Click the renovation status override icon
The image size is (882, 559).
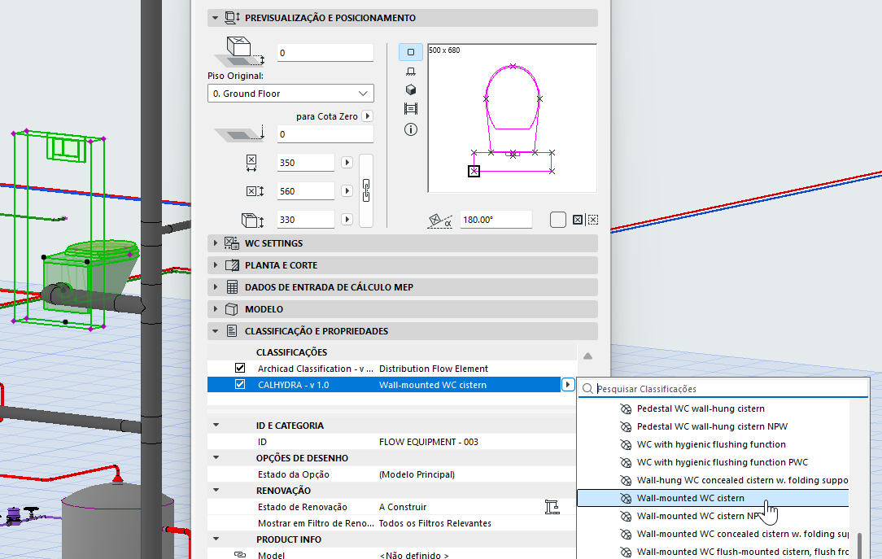552,507
